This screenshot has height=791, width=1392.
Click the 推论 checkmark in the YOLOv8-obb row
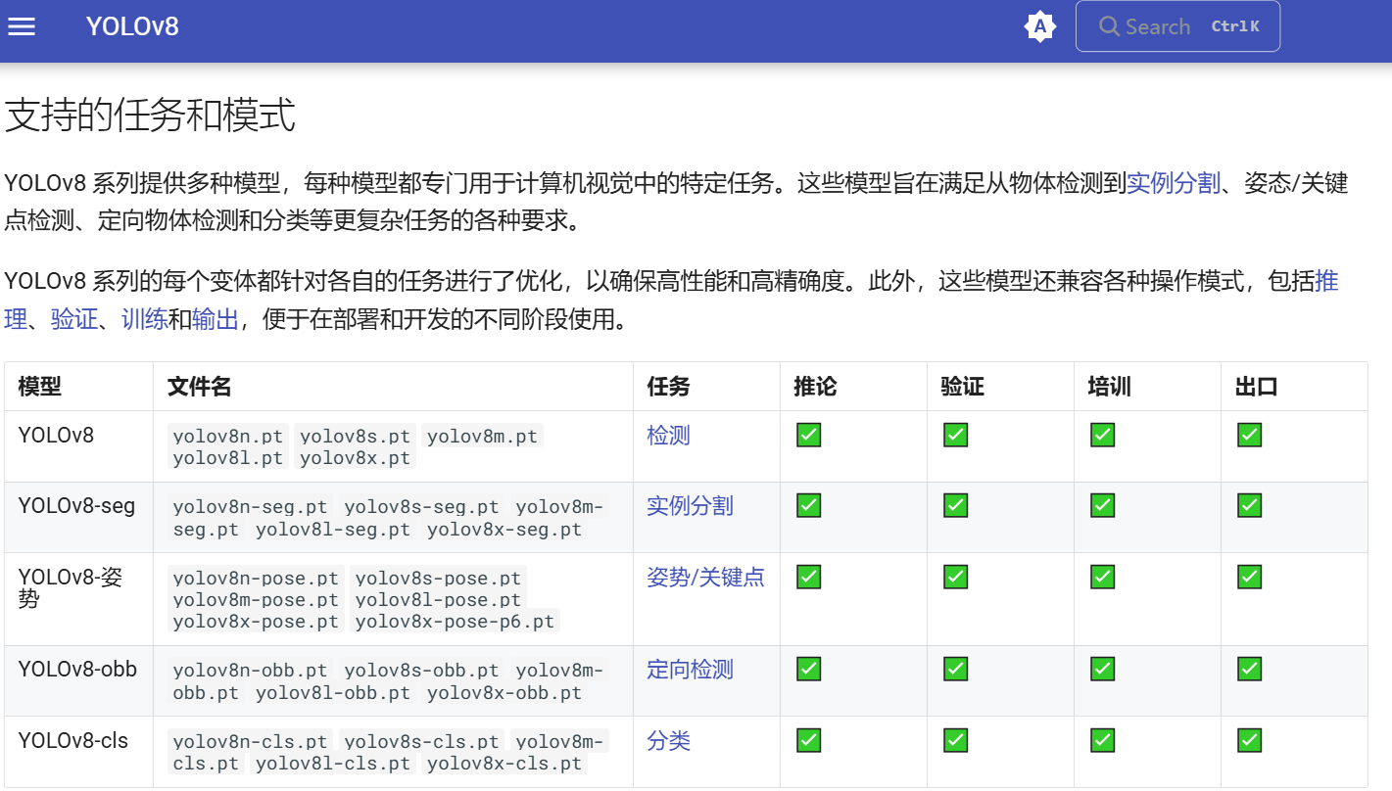point(808,669)
